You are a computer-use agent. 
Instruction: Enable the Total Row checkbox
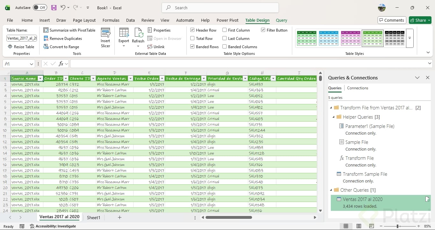(x=192, y=38)
